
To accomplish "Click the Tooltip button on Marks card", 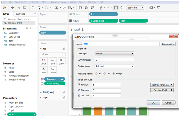I will click(53, 71).
